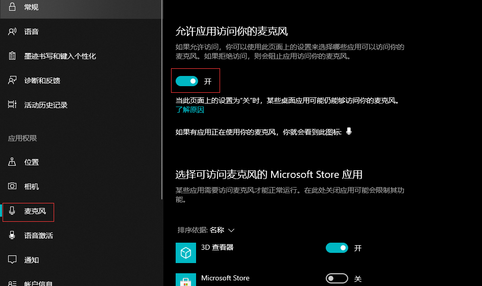Open the 排序依据 名称 sort dropdown

[206, 230]
